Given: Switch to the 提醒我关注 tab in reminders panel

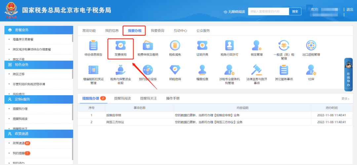Looking at the screenshot, I should pos(148,99).
